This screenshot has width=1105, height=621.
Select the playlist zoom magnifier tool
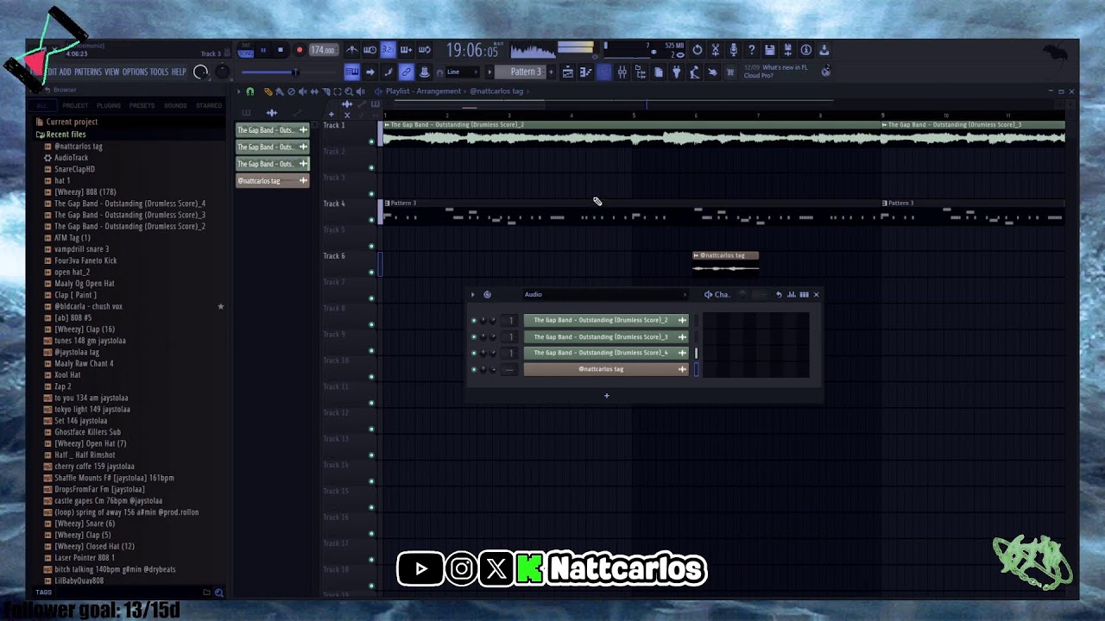(349, 91)
